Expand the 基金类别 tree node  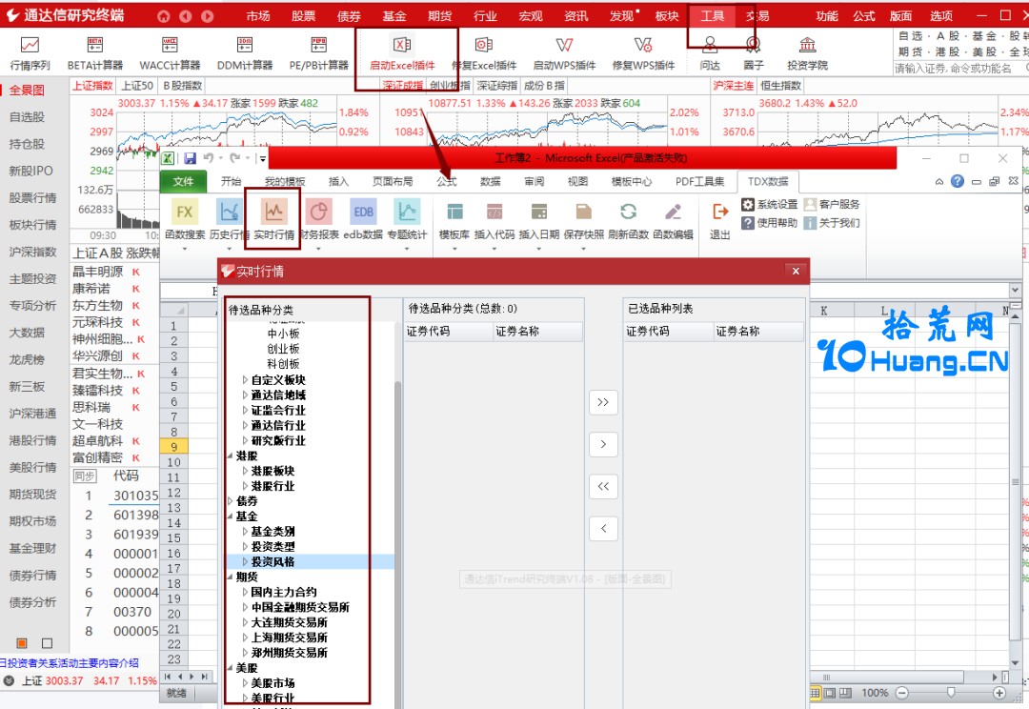coord(245,531)
